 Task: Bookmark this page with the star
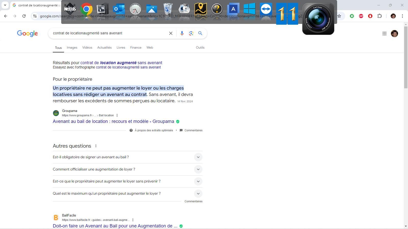click(x=339, y=16)
